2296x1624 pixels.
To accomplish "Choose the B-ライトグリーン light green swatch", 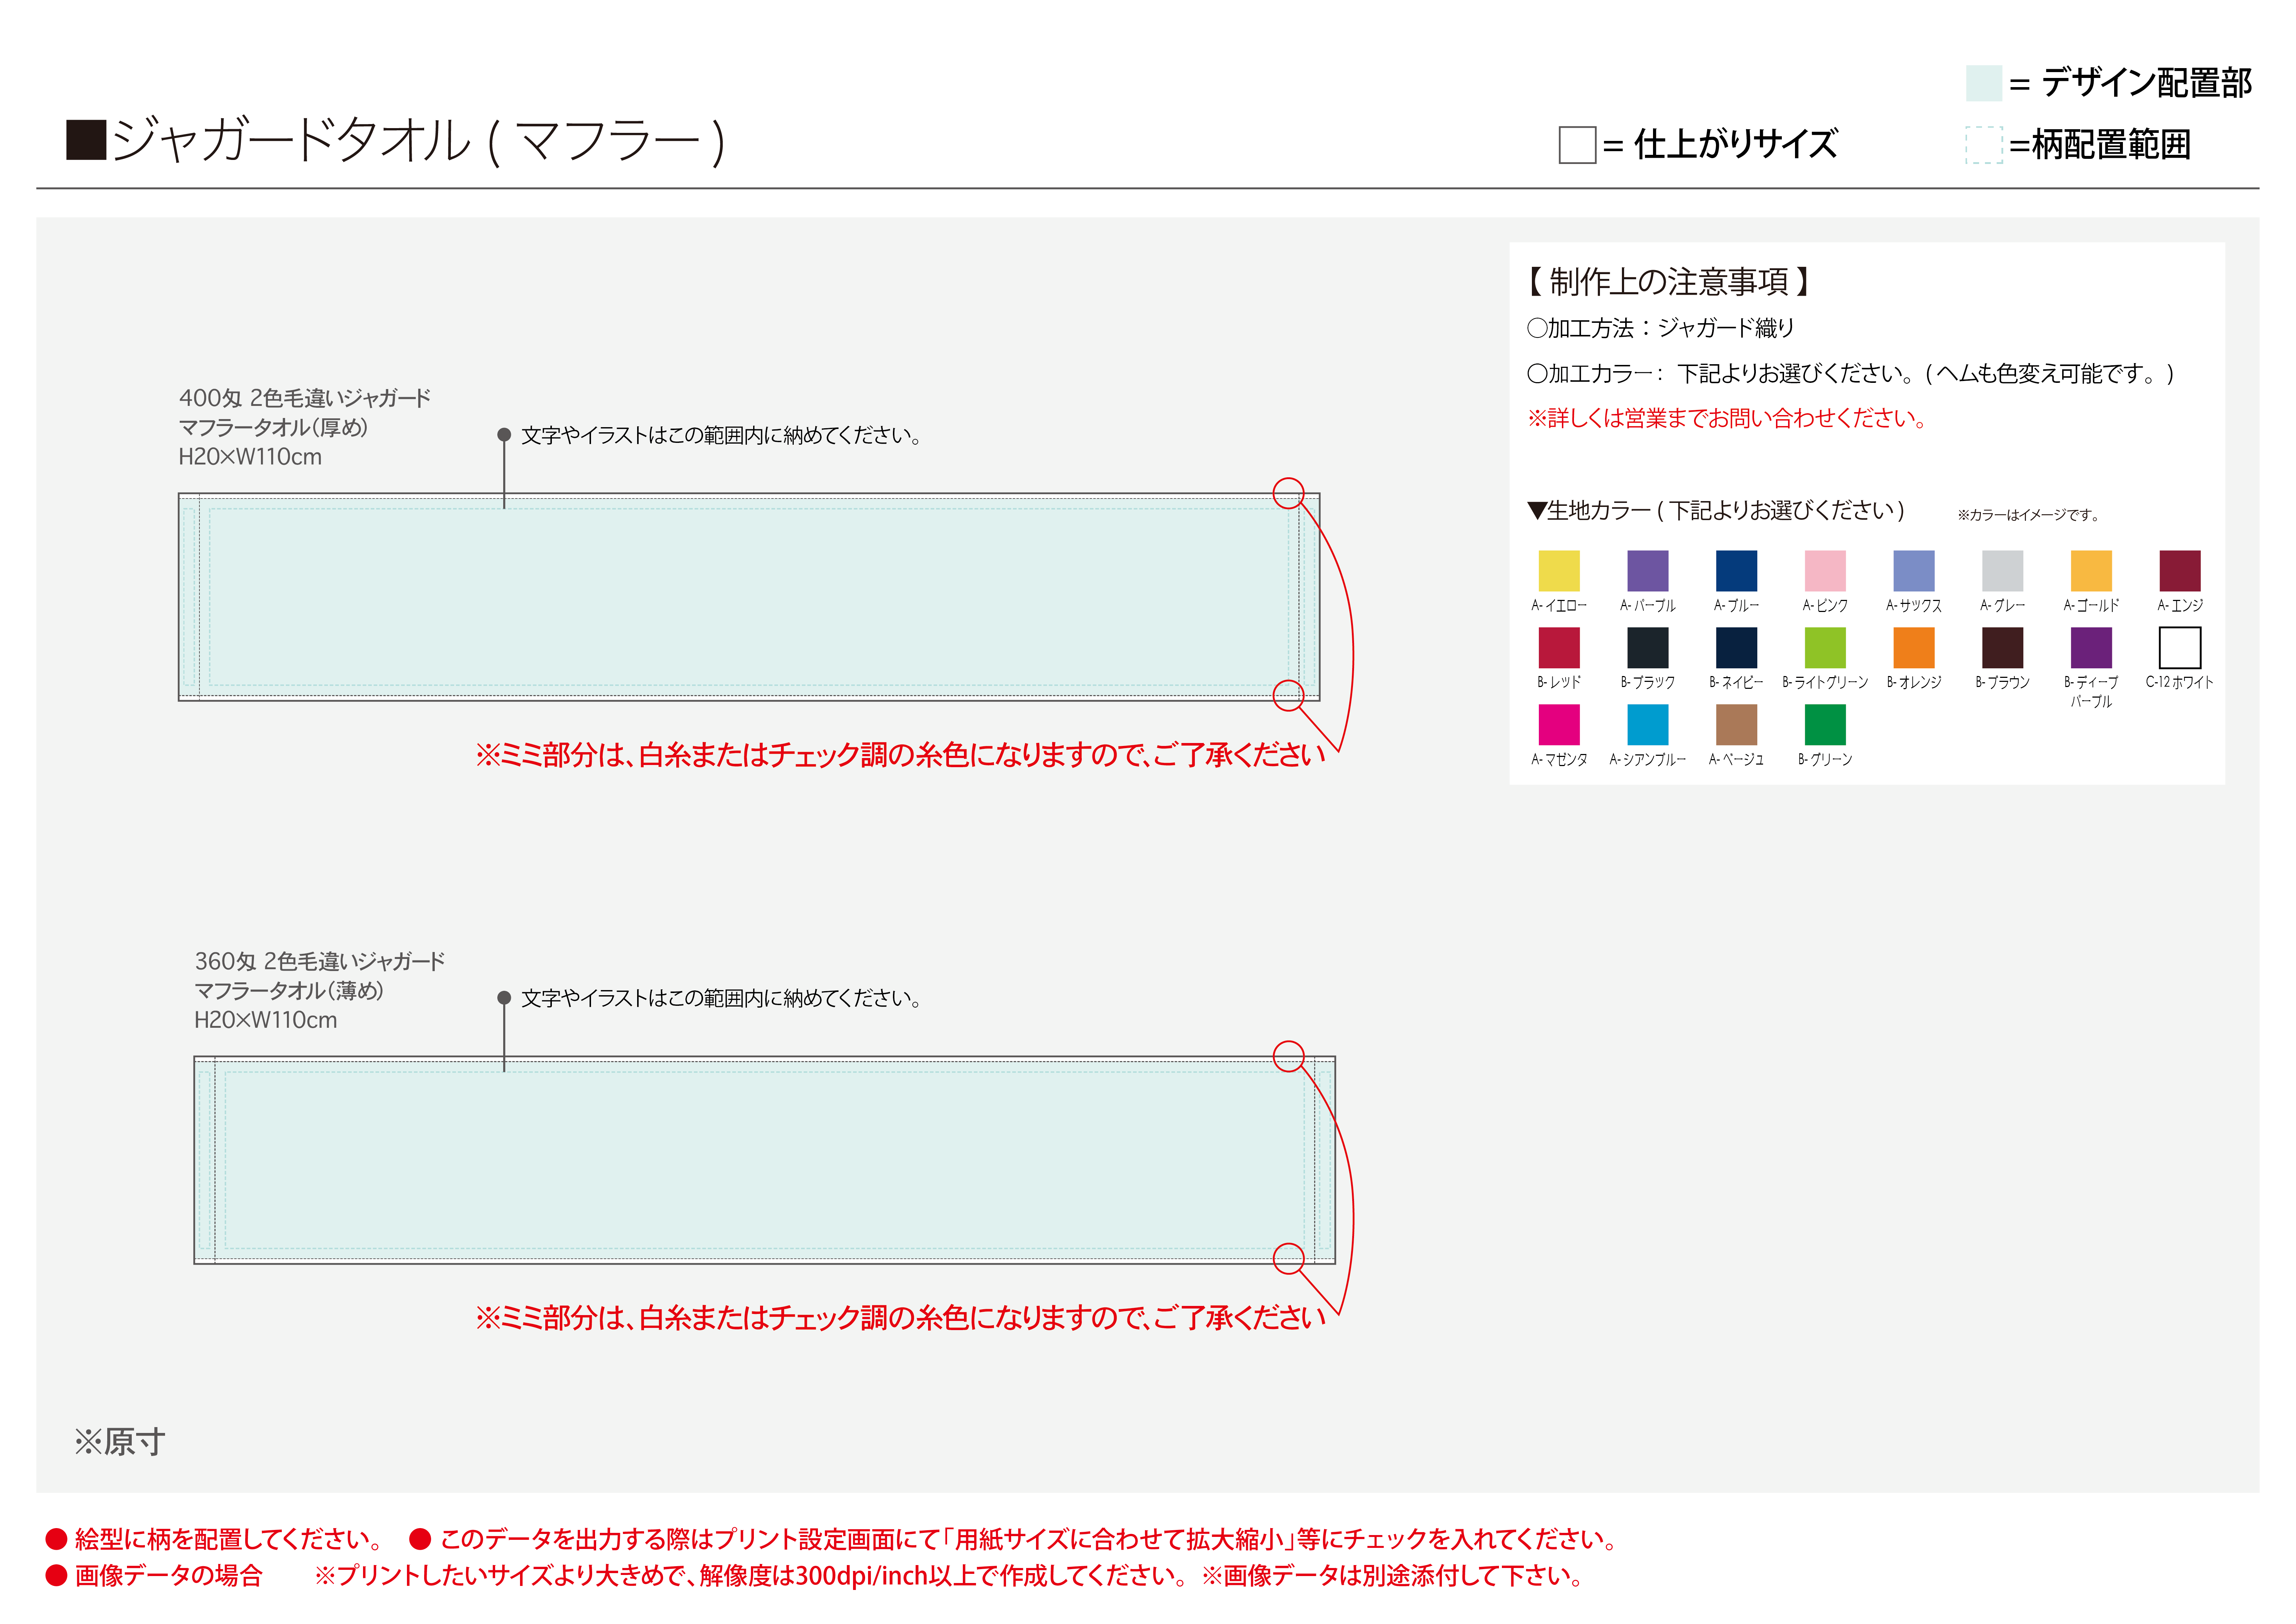I will point(1825,648).
